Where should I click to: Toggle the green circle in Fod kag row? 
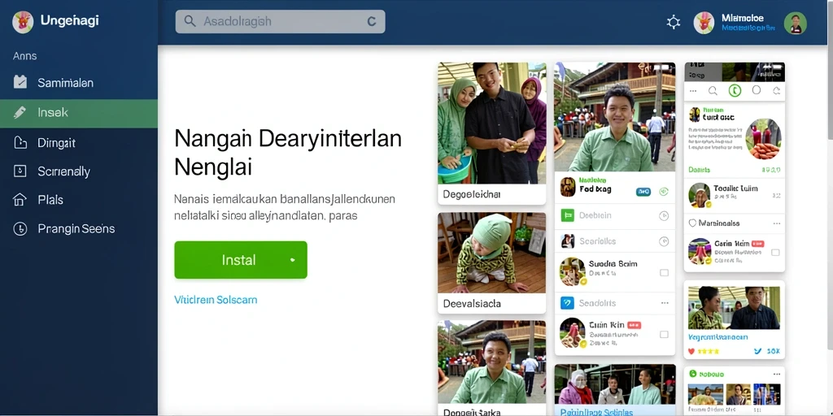click(663, 192)
